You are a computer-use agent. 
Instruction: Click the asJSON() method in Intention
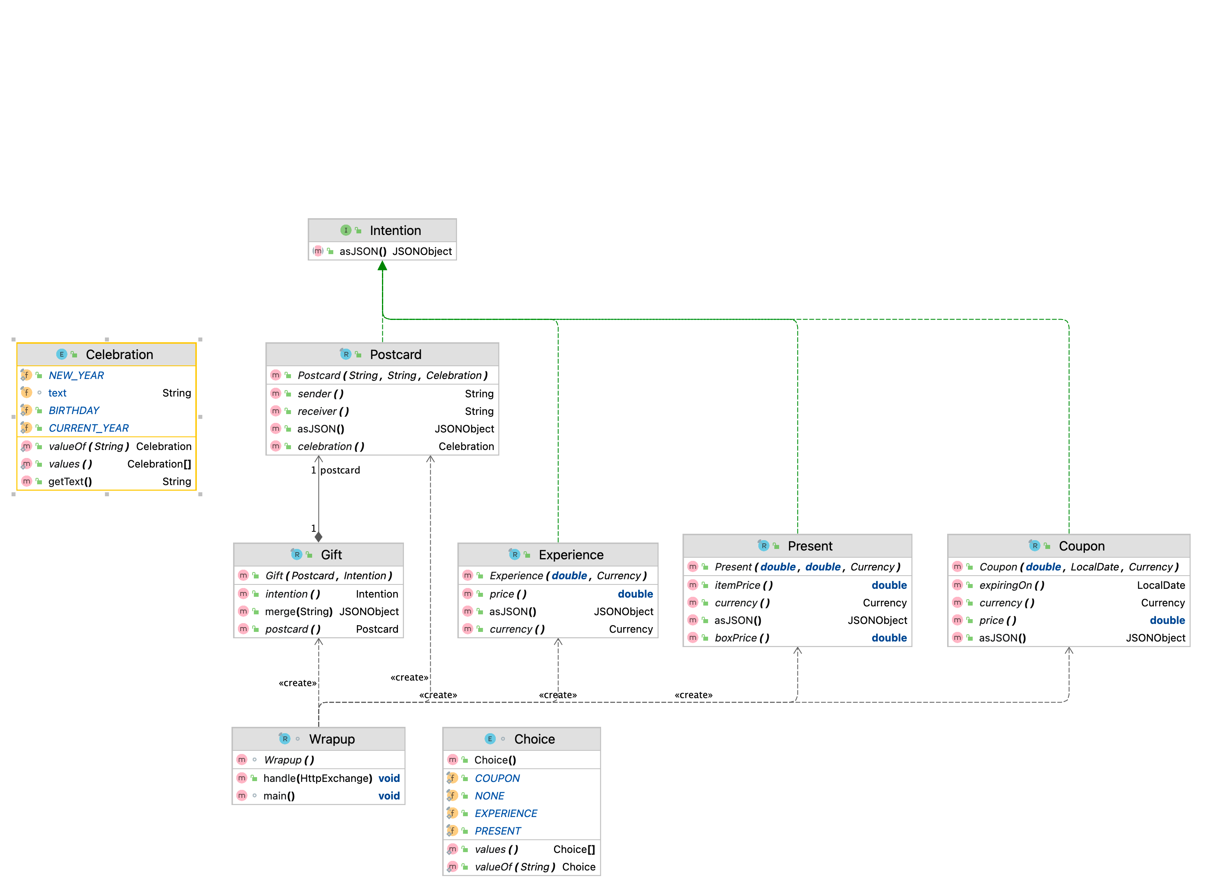(362, 252)
